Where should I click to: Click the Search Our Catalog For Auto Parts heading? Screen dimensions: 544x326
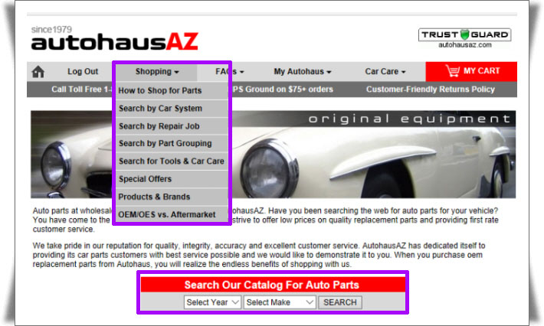272,285
